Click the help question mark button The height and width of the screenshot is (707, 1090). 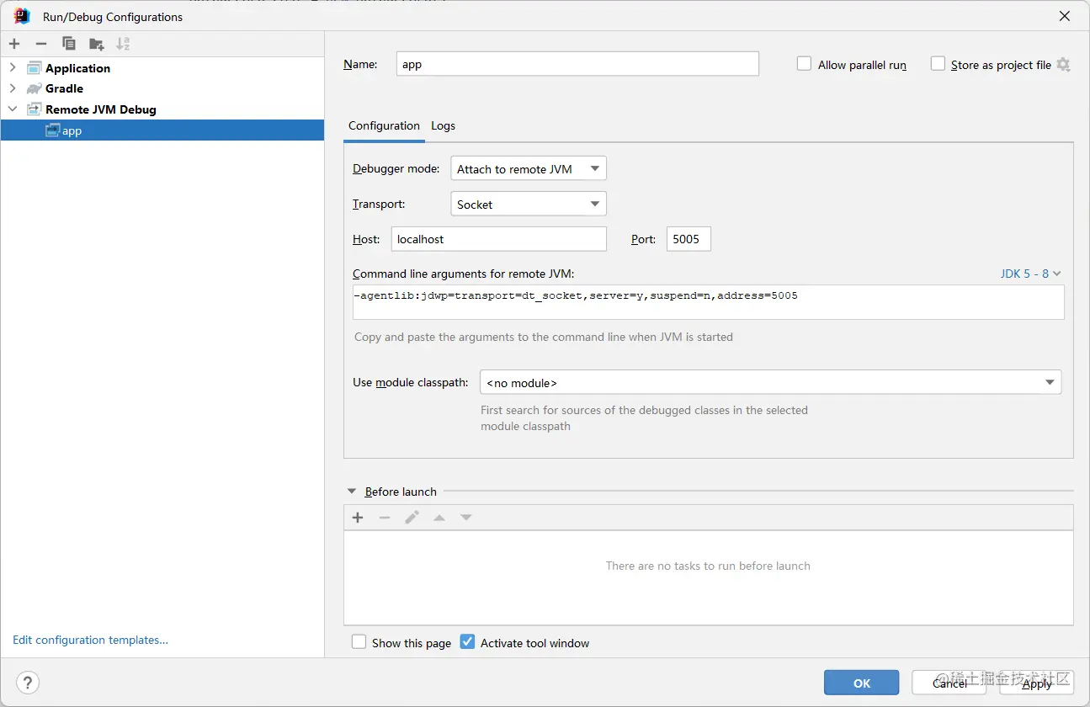(28, 683)
